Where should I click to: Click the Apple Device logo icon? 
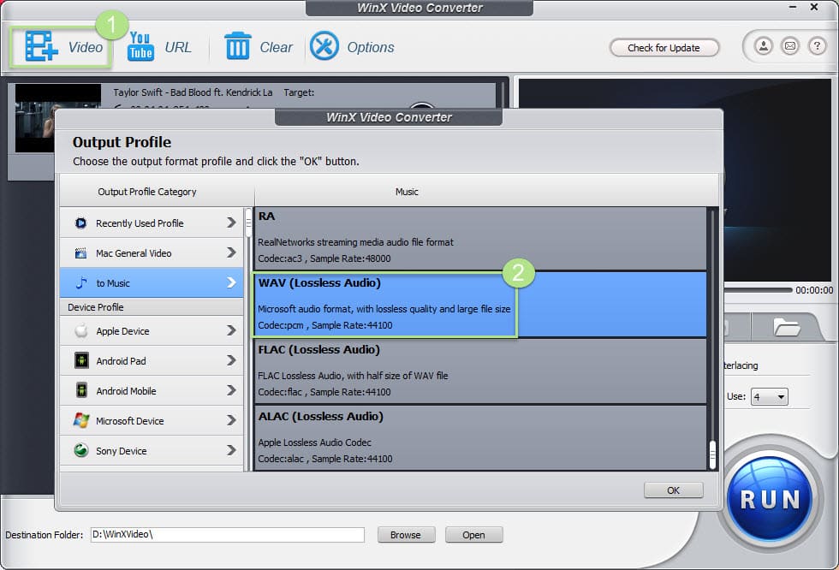81,331
